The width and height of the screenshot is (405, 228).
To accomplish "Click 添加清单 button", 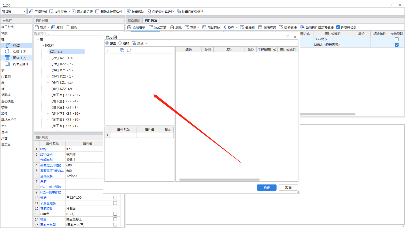I will [136, 27].
